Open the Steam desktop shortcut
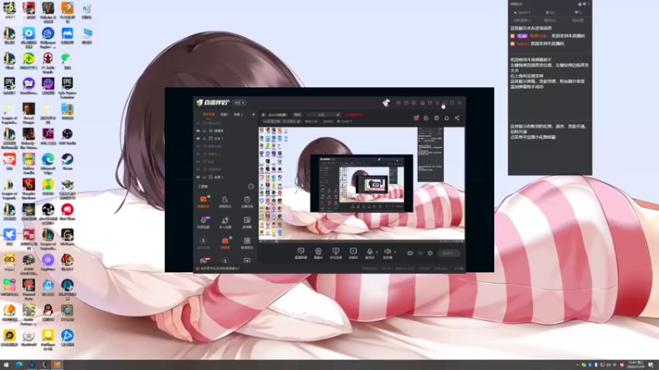Viewport: 659px width, 370px height. coord(68,162)
